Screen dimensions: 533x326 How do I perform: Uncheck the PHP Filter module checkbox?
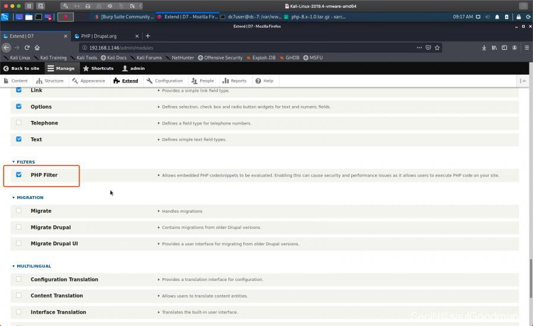point(19,175)
